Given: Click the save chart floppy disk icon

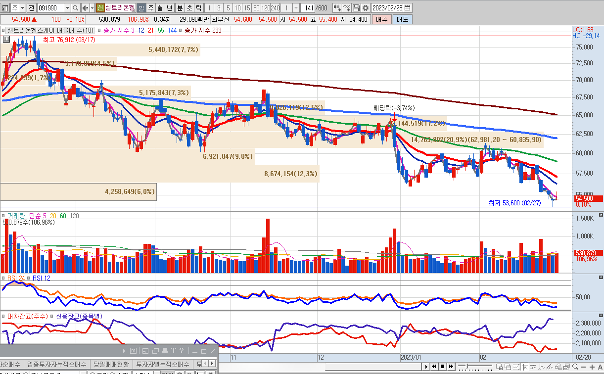Looking at the screenshot, I should (x=356, y=8).
